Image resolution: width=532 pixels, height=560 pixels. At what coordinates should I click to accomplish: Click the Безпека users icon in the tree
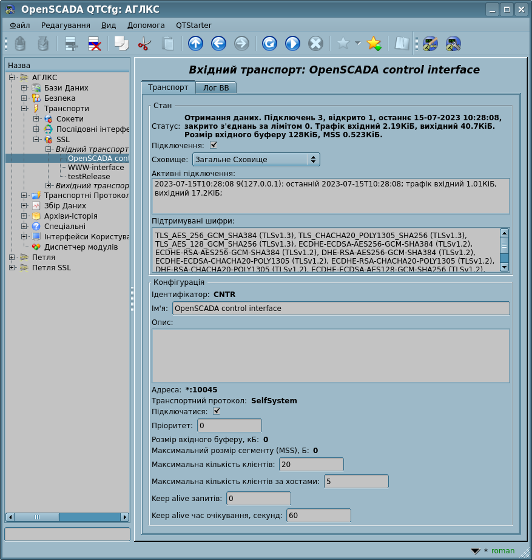pyautogui.click(x=36, y=98)
